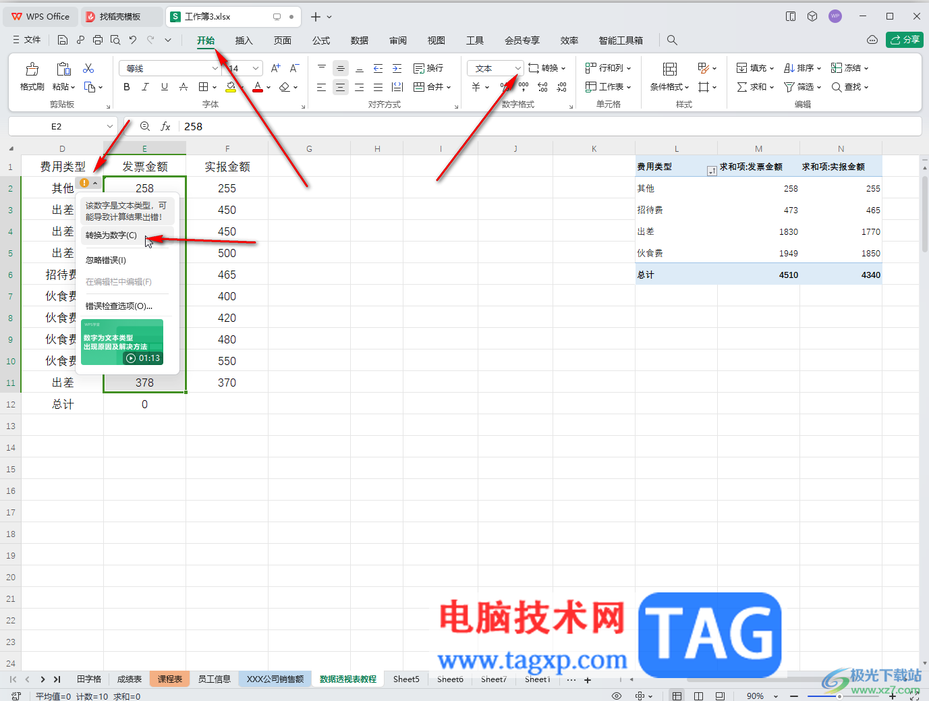Screen dimensions: 929x701
Task: Open pivot table 费用类型 filter dropdown
Action: click(711, 171)
